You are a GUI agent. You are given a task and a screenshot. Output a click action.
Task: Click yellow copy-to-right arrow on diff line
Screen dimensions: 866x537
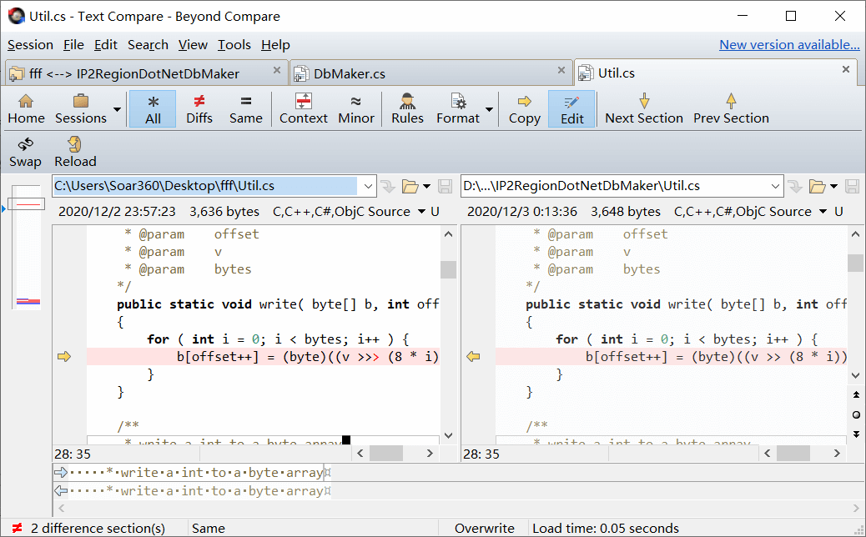(x=64, y=357)
